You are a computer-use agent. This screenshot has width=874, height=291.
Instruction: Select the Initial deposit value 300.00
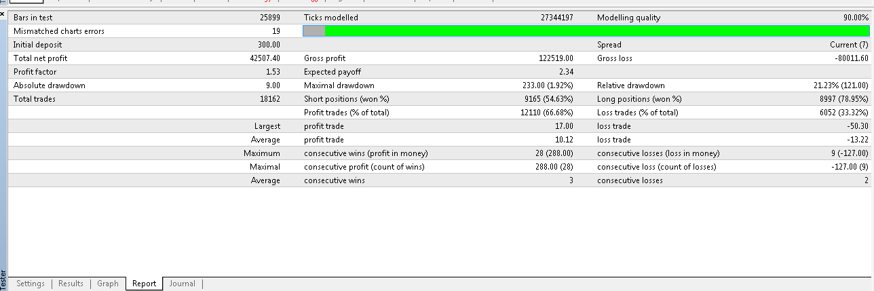coord(269,45)
